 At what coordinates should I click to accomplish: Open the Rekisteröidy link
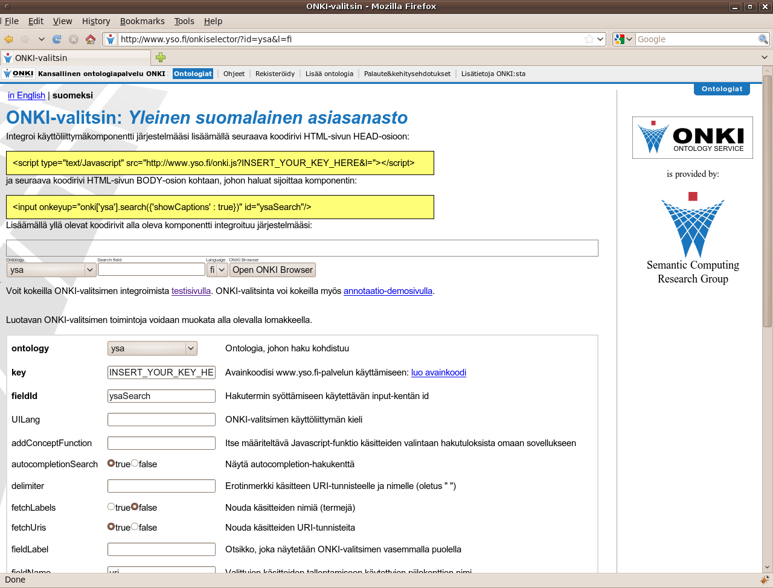(x=275, y=74)
